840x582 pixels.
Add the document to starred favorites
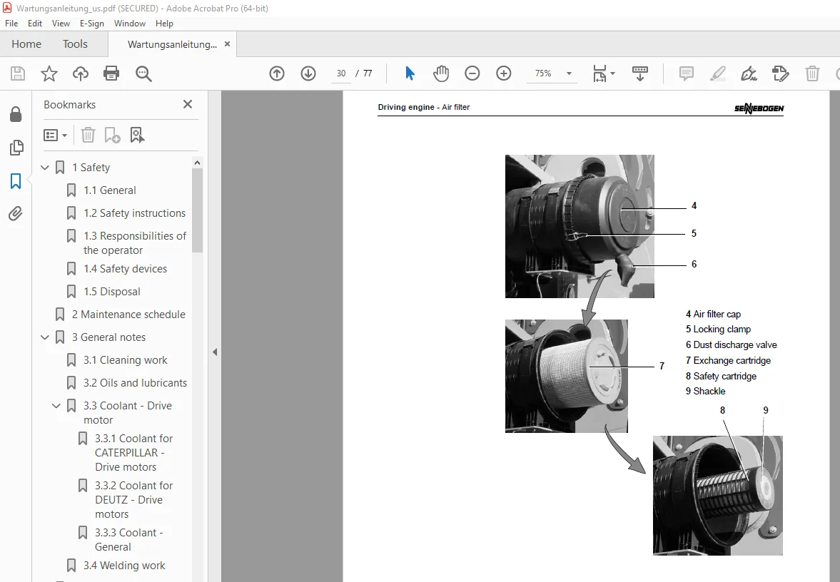coord(49,73)
